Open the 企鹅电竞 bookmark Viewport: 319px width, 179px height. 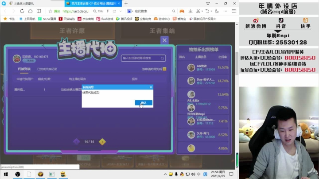(143, 19)
